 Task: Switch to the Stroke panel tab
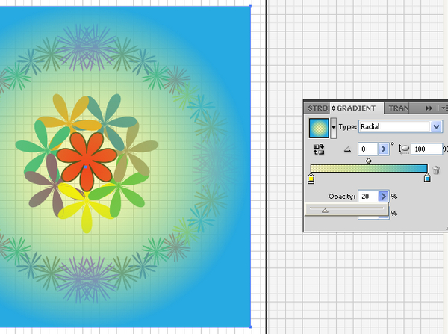[x=317, y=108]
